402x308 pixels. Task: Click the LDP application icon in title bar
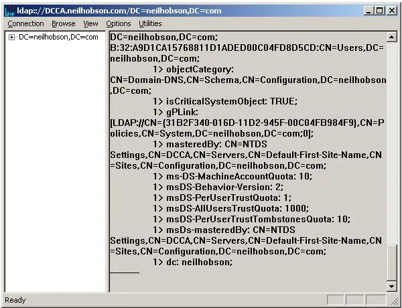coord(9,11)
